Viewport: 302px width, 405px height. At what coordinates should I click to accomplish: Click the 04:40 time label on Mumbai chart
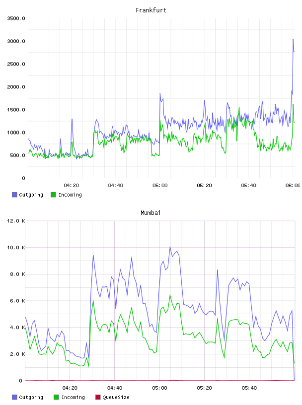[115, 388]
